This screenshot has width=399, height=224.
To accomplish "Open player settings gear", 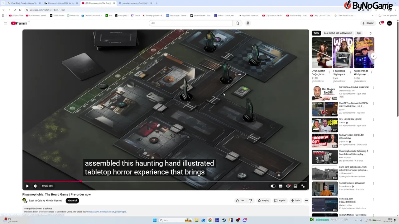I will 288,186.
